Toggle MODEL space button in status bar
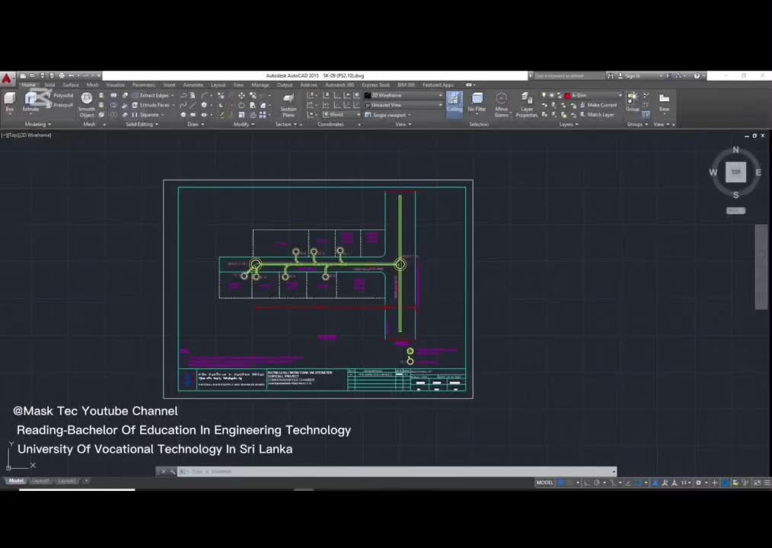The image size is (772, 548). point(545,483)
